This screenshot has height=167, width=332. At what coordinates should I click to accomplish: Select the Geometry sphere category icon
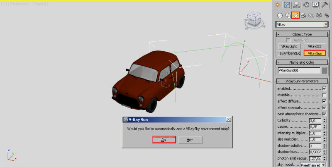coord(280,15)
